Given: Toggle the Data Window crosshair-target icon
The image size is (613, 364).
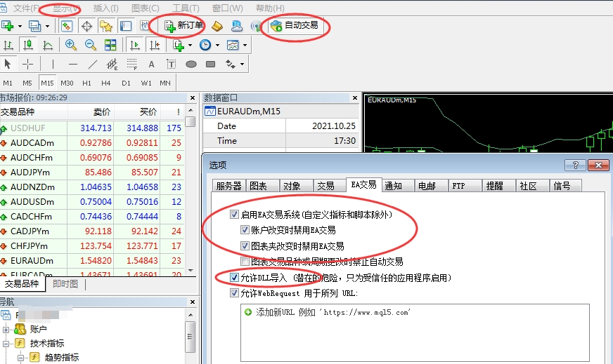Looking at the screenshot, I should tap(86, 26).
